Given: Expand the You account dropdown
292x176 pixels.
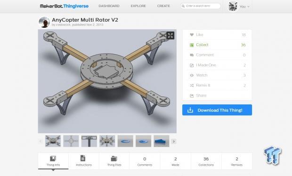Looking at the screenshot, I should coord(239,7).
